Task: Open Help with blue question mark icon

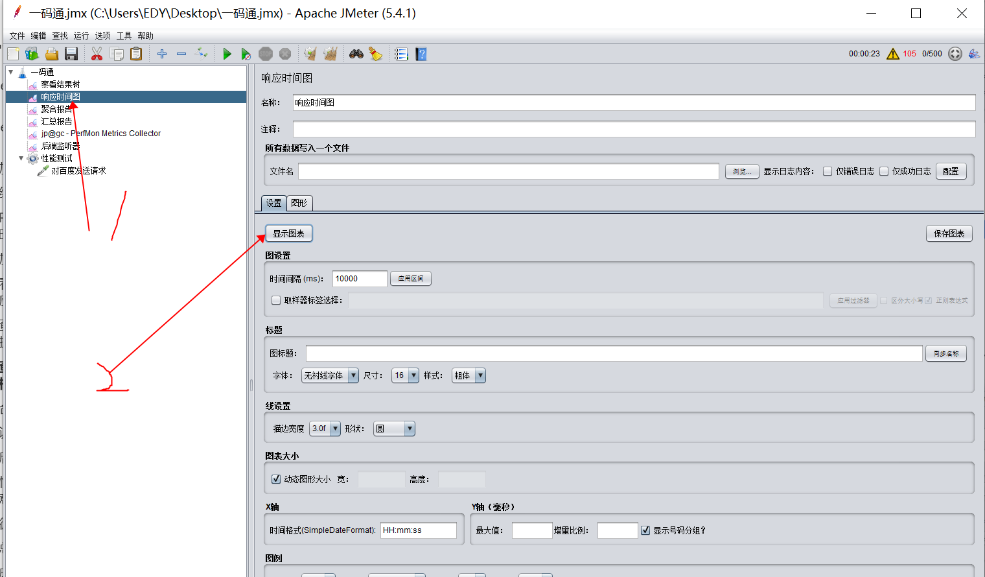Action: [421, 54]
